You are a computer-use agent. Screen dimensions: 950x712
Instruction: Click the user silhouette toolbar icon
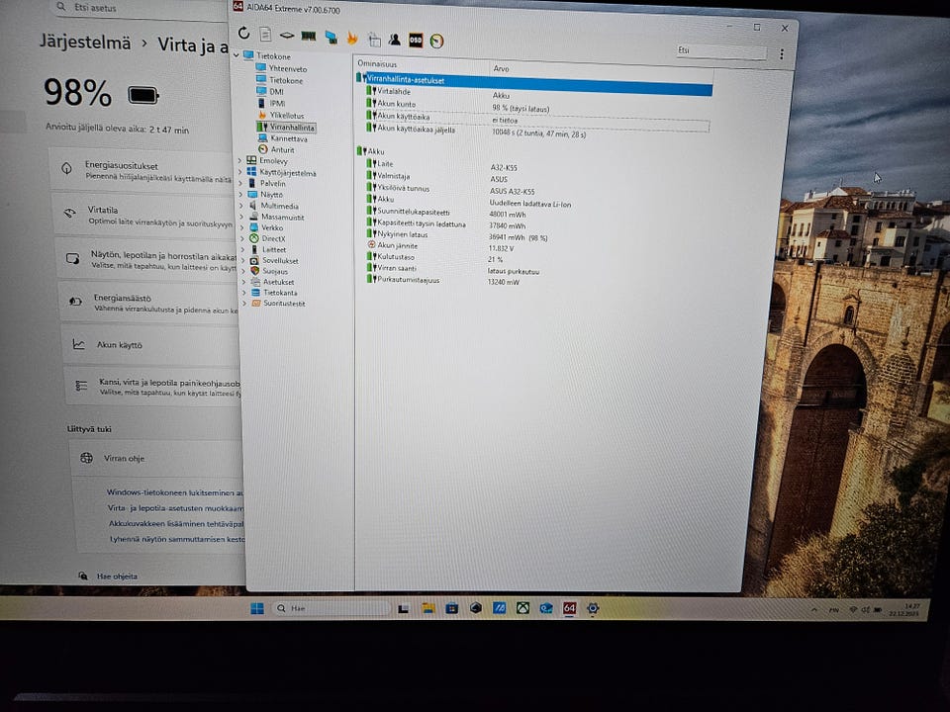[395, 40]
